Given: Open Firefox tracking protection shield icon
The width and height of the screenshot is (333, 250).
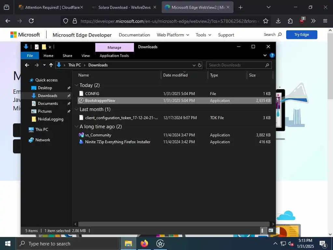Looking at the screenshot, I should (x=66, y=21).
